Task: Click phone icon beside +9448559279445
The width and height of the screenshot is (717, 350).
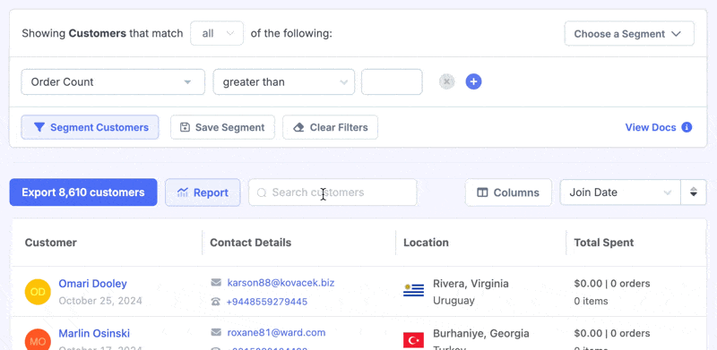Action: click(x=216, y=302)
